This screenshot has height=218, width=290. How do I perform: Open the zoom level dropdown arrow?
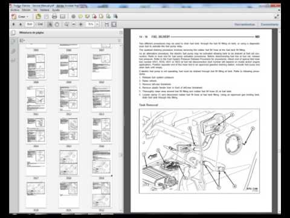pos(97,24)
